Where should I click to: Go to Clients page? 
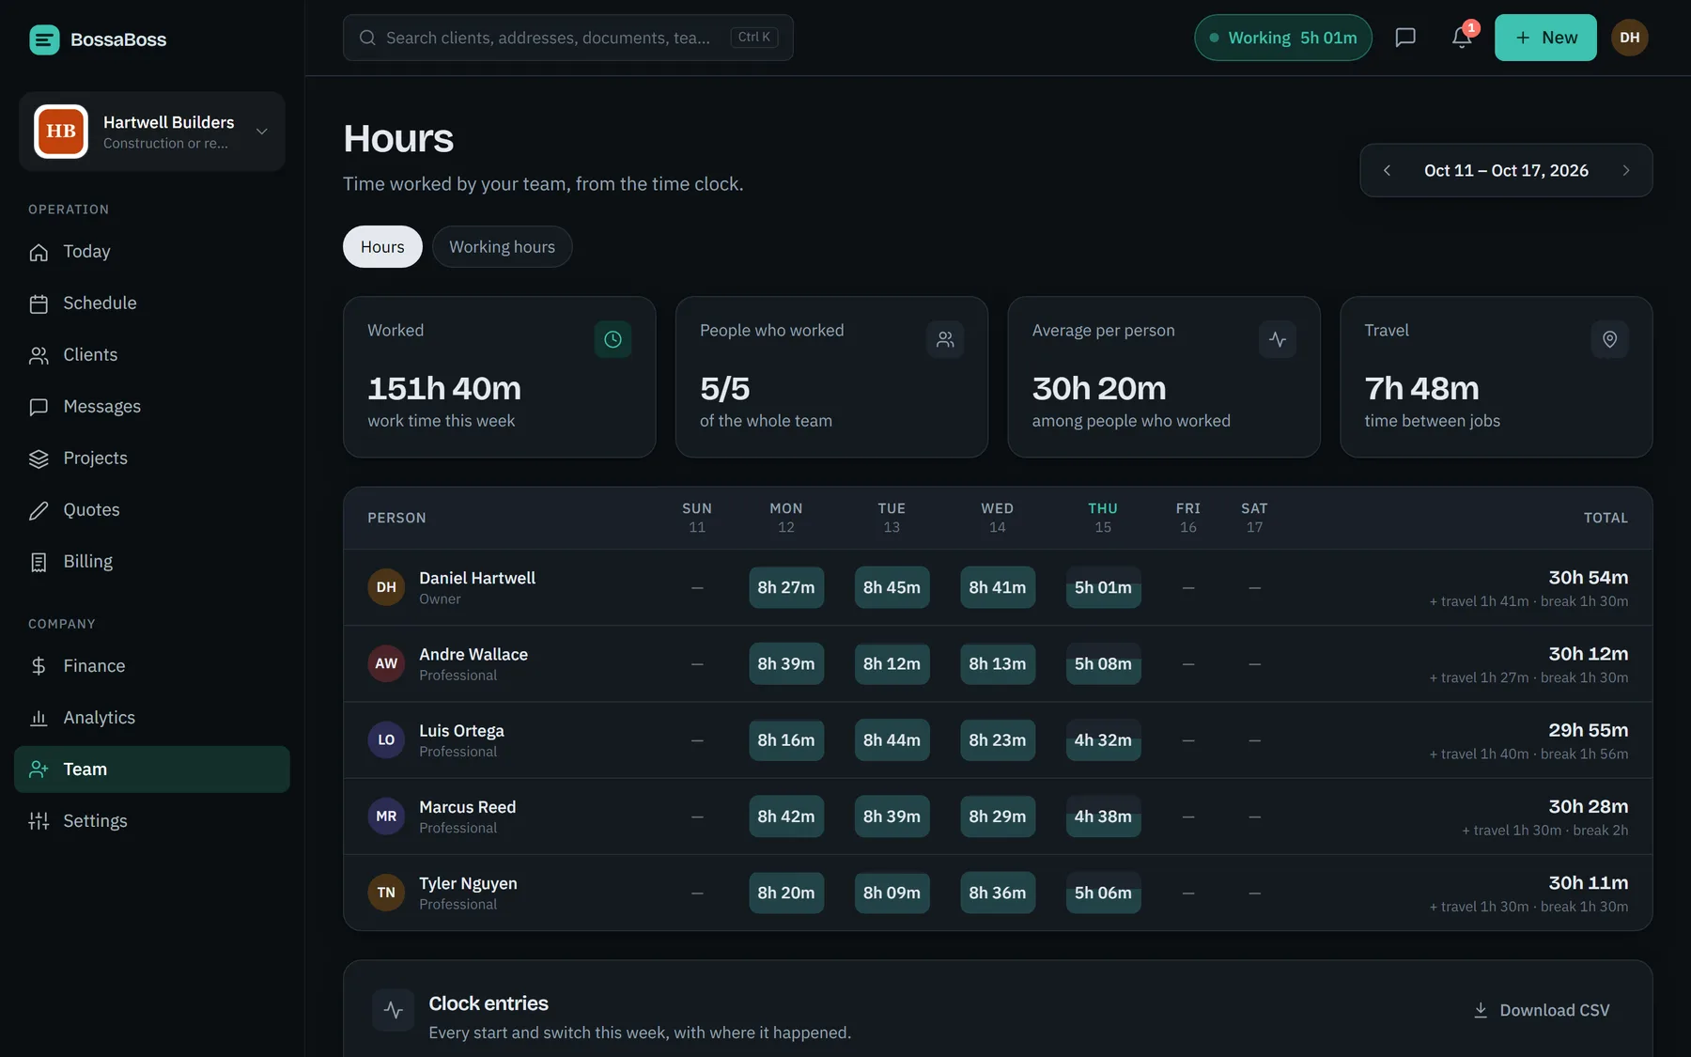(x=152, y=355)
